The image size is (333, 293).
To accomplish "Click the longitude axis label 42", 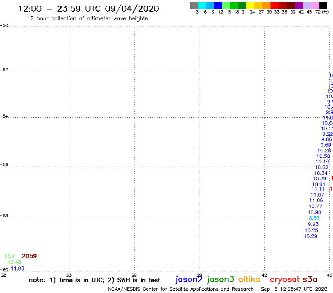I will click(x=264, y=275).
